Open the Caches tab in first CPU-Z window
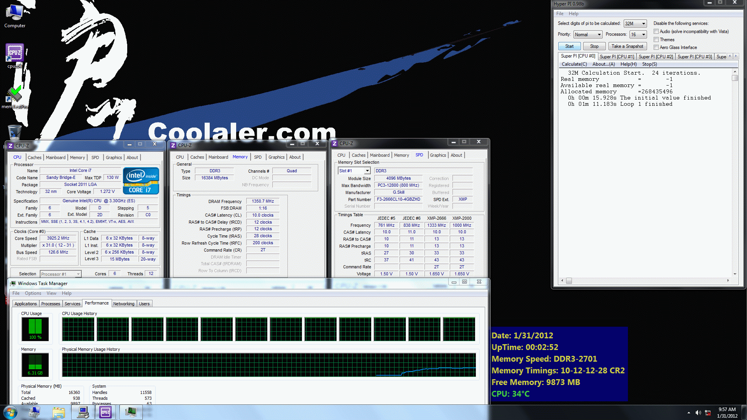The width and height of the screenshot is (747, 420). pyautogui.click(x=34, y=157)
